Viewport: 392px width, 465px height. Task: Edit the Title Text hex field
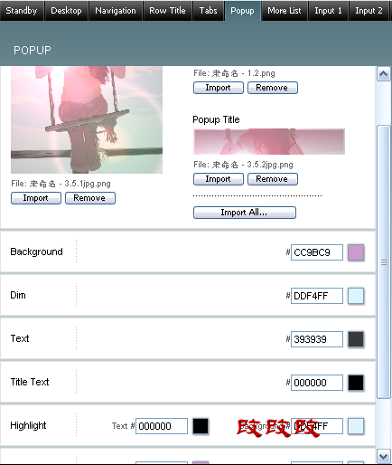click(x=317, y=383)
